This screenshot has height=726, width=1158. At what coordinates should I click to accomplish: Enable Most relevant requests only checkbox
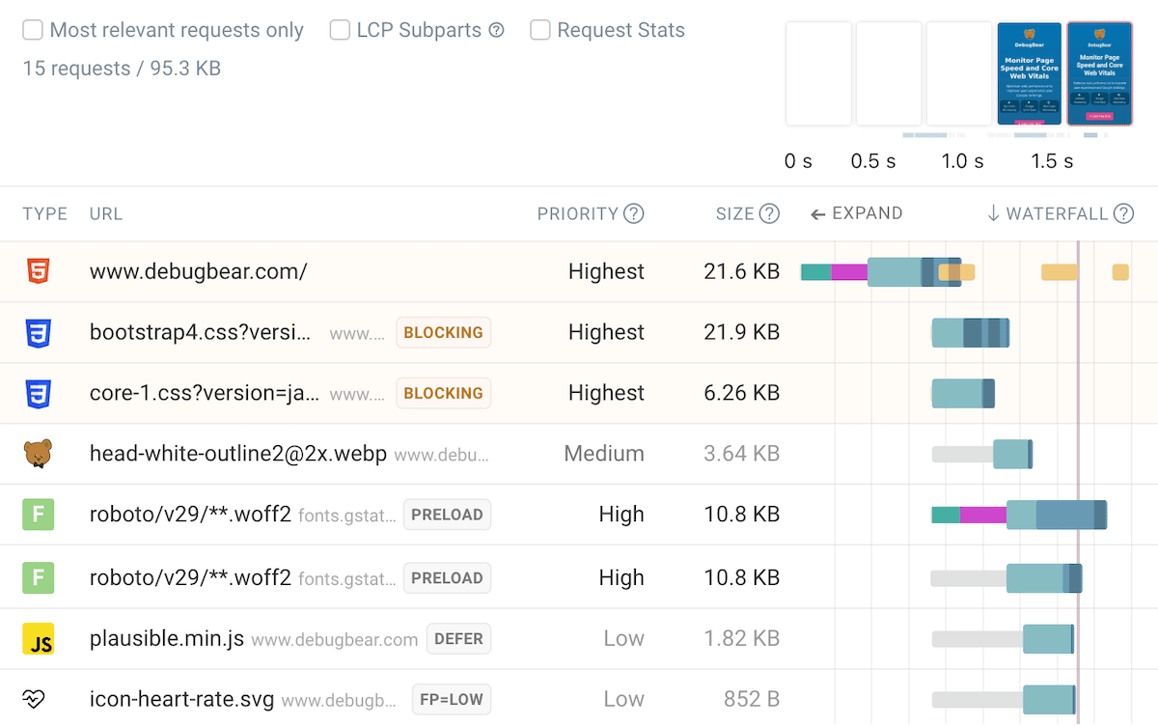[33, 31]
